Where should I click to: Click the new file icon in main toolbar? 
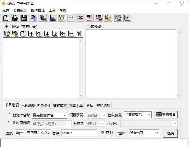pos(6,18)
